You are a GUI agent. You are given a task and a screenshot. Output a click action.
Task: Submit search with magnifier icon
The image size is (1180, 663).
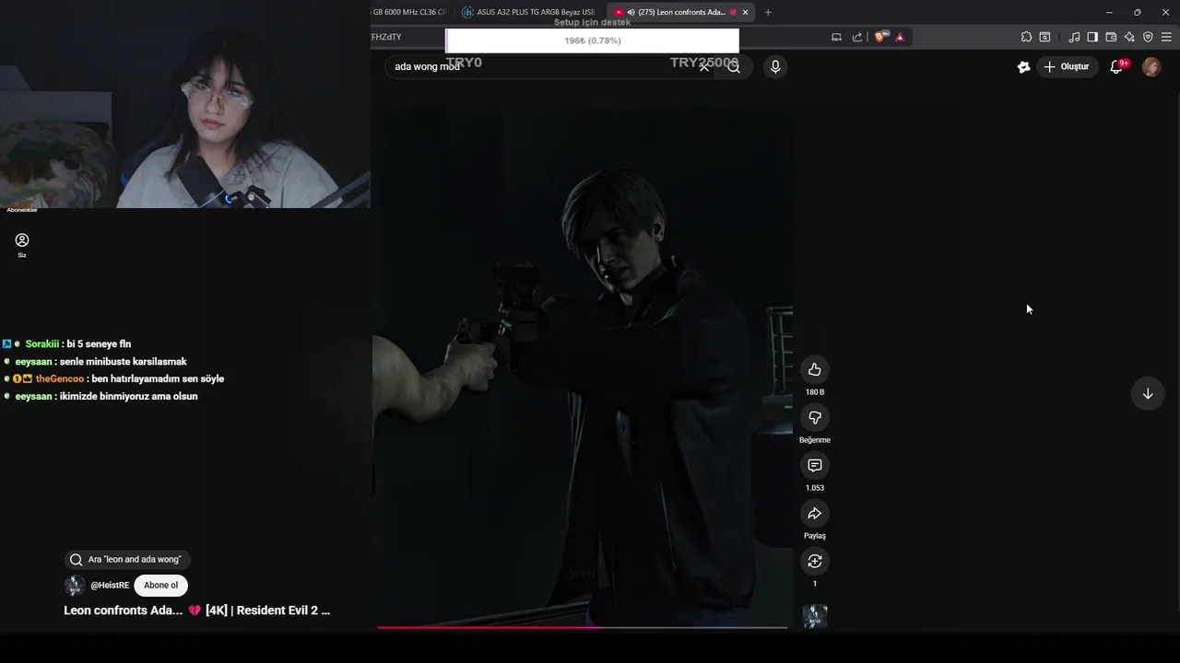point(734,66)
